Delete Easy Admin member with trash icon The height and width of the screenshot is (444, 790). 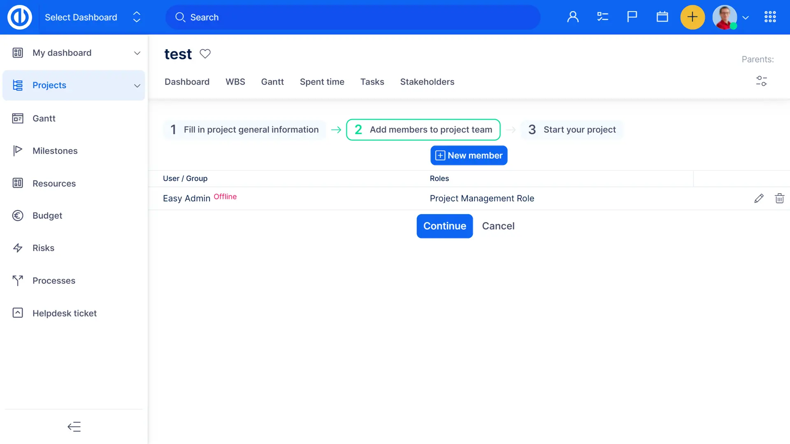[779, 199]
